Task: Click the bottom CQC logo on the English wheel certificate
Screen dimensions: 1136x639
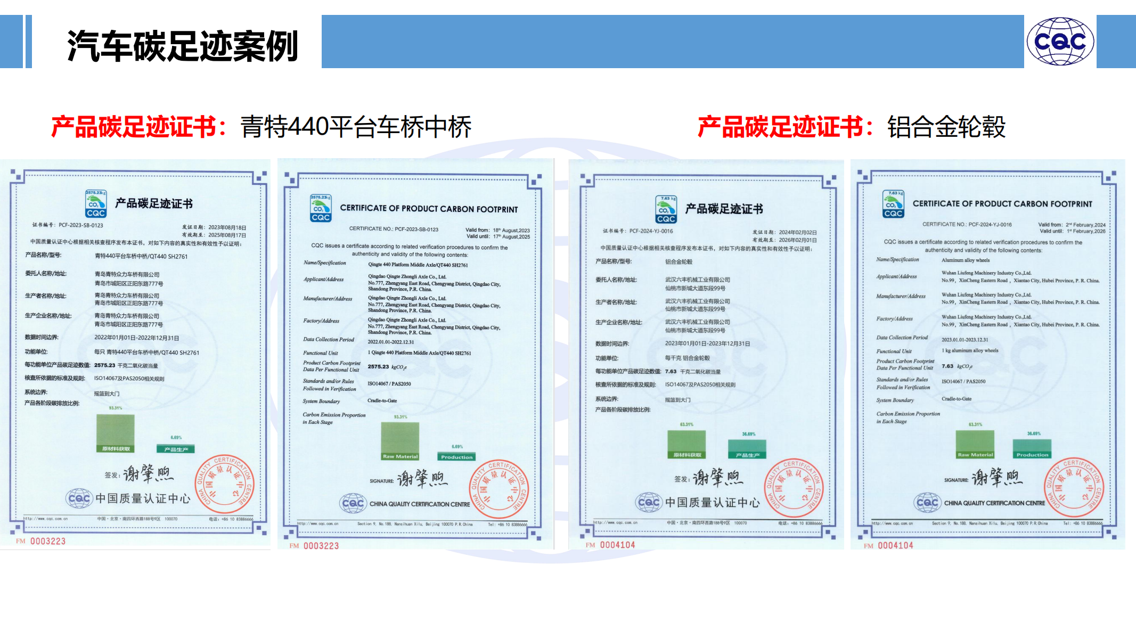Action: pos(927,502)
